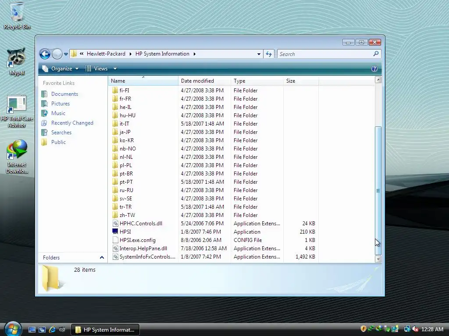This screenshot has height=336, width=449.
Task: Select the ja-JP folder row
Action: [125, 132]
